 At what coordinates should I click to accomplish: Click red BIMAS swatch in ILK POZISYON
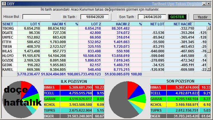(x=52, y=87)
